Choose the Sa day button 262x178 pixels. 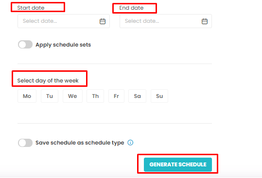pos(137,96)
